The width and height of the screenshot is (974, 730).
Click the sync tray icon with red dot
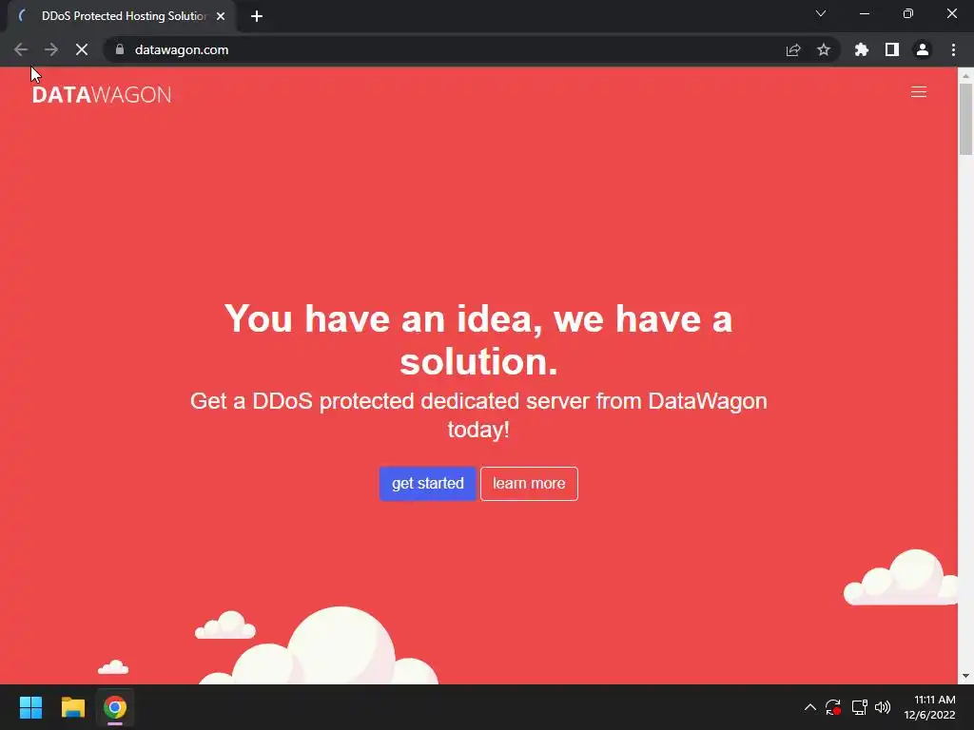pyautogui.click(x=833, y=707)
